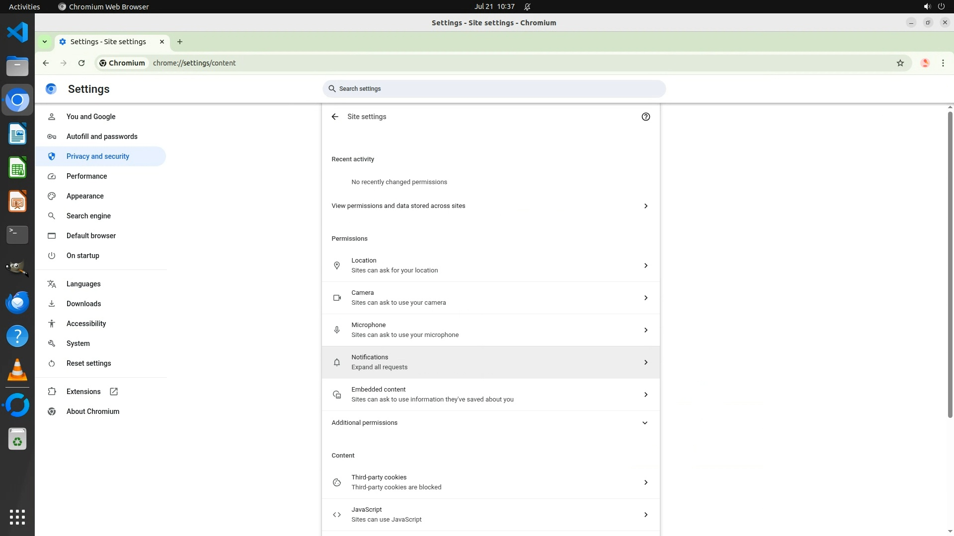Select Appearance in the settings sidebar

pos(85,196)
